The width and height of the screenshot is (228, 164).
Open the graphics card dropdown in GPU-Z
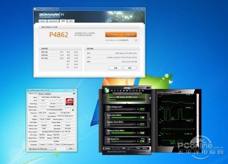click(42, 149)
